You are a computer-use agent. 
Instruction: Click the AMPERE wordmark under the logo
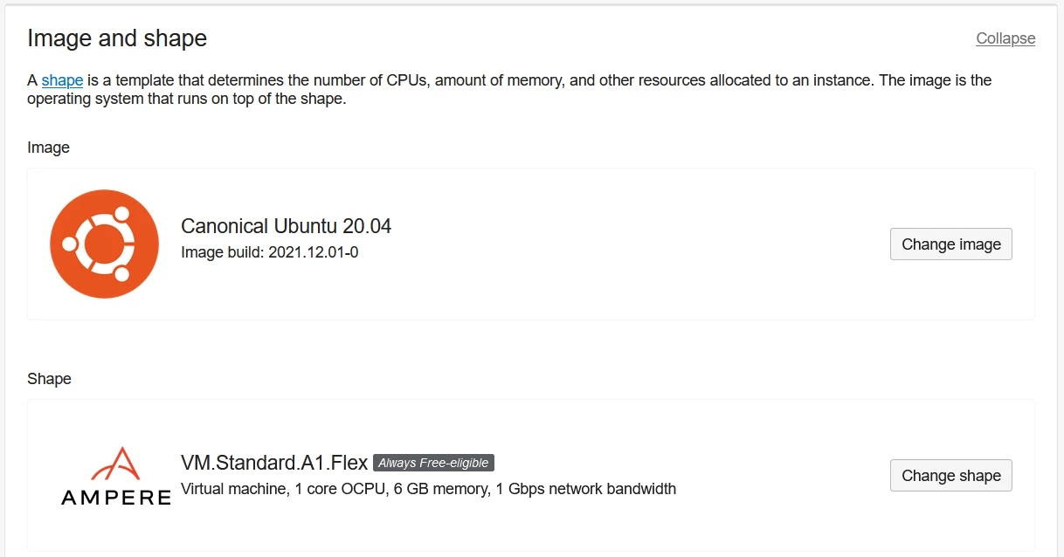[116, 498]
